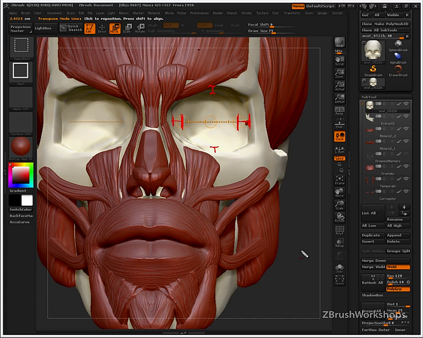423x338 pixels.
Task: Open the Transform menu
Action: point(292,13)
